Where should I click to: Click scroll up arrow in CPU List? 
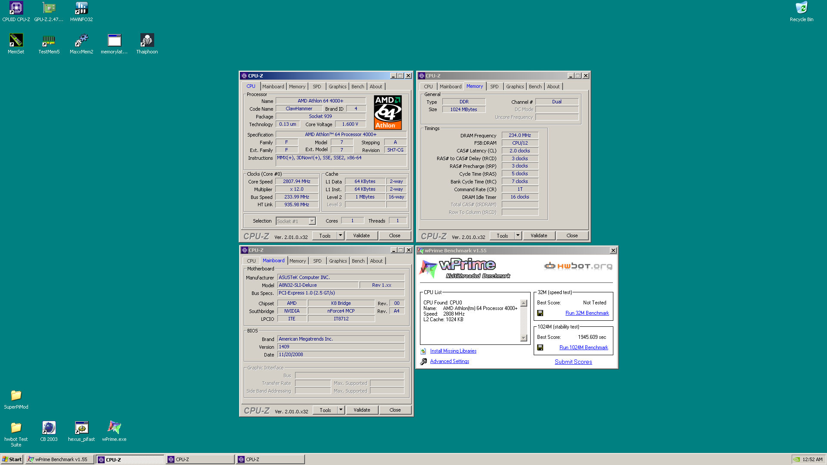524,303
